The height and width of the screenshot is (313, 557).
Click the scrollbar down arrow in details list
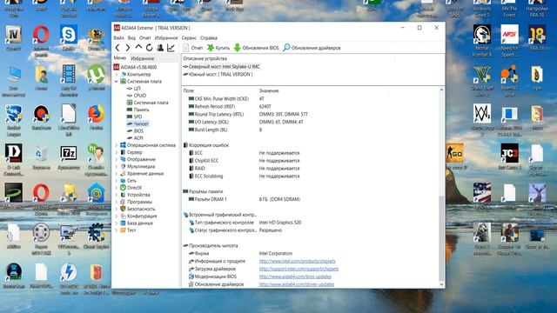(441, 284)
